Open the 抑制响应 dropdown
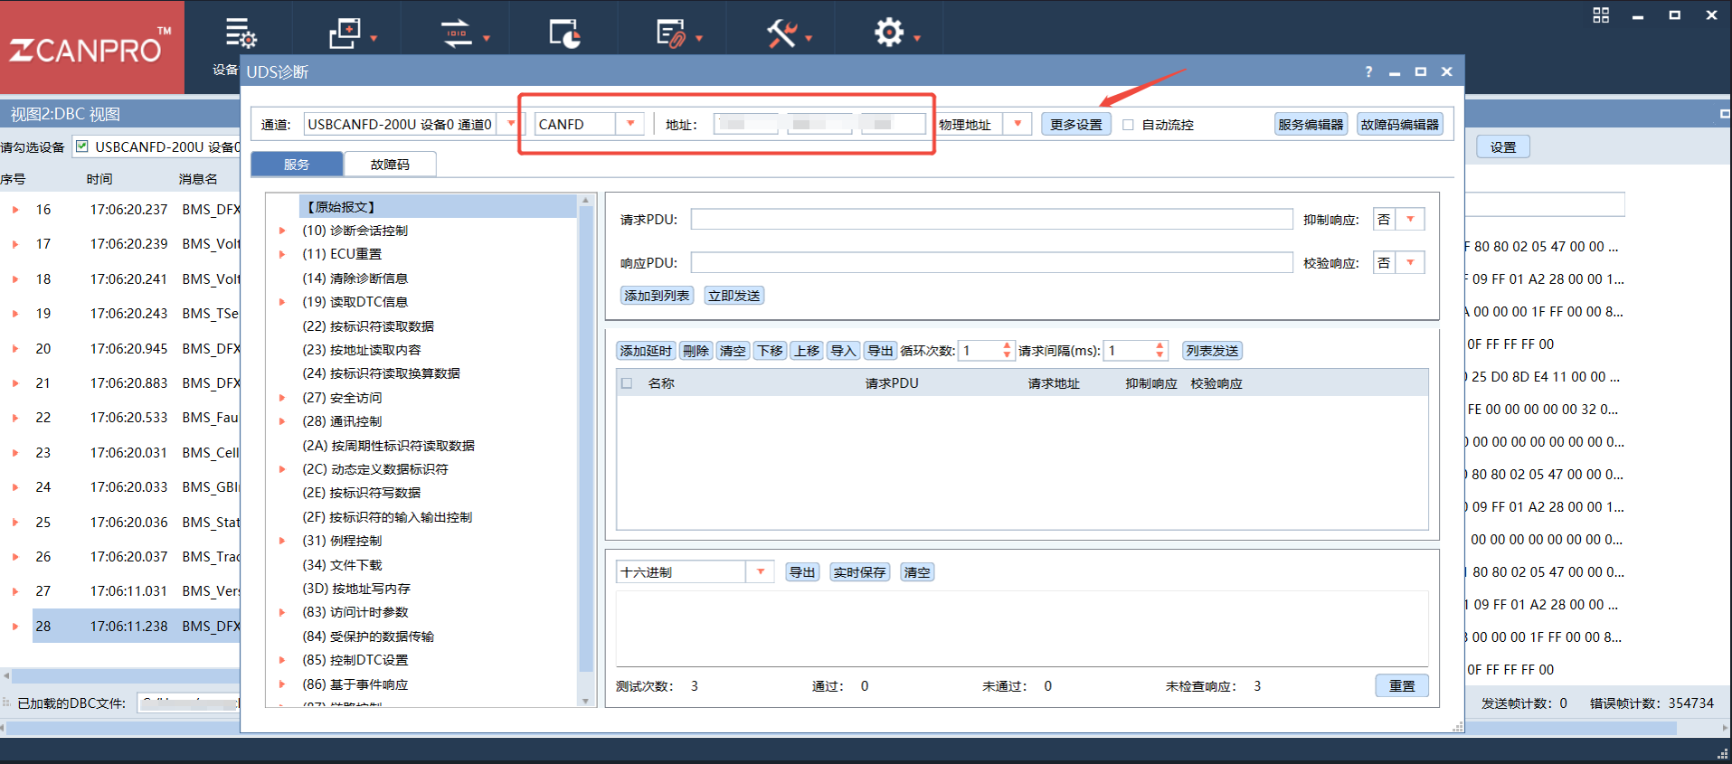The image size is (1732, 764). (x=1410, y=219)
